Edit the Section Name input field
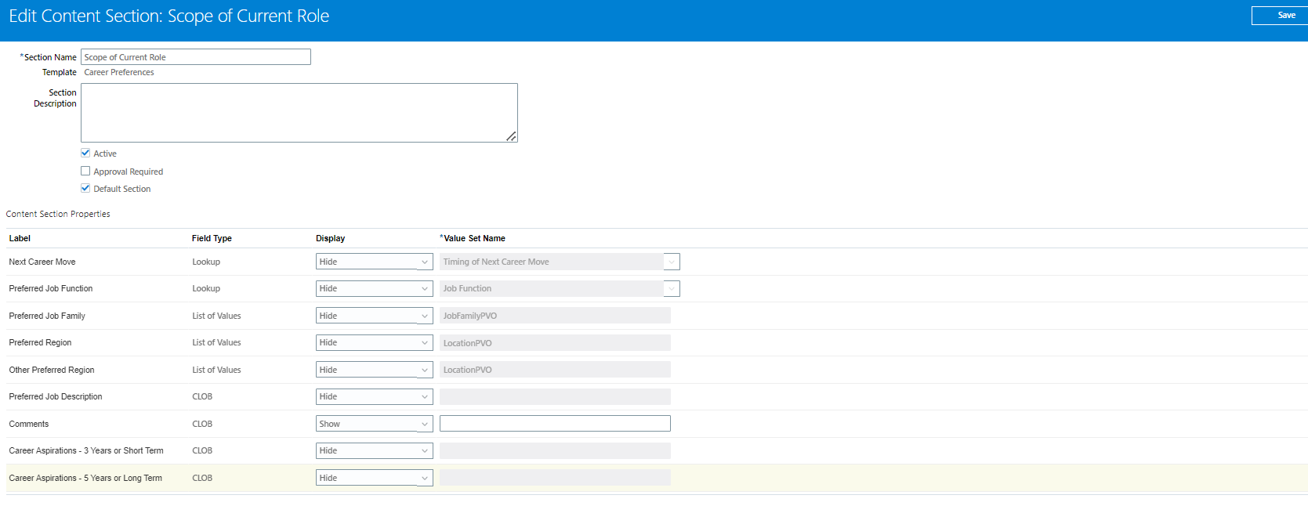1308x506 pixels. pos(196,57)
